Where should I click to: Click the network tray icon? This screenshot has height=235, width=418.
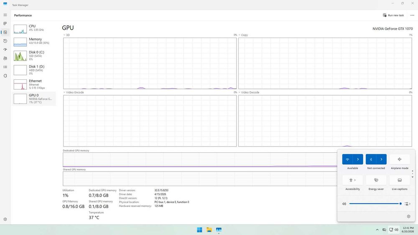(391, 230)
